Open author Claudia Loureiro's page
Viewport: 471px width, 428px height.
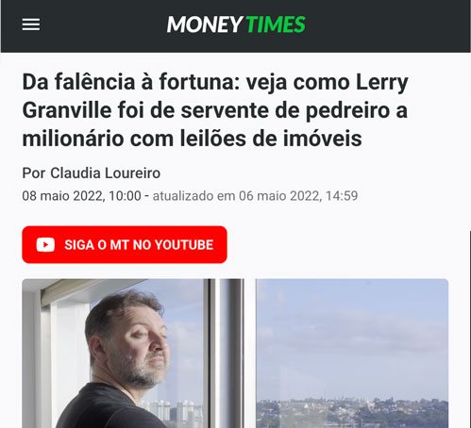coord(105,173)
